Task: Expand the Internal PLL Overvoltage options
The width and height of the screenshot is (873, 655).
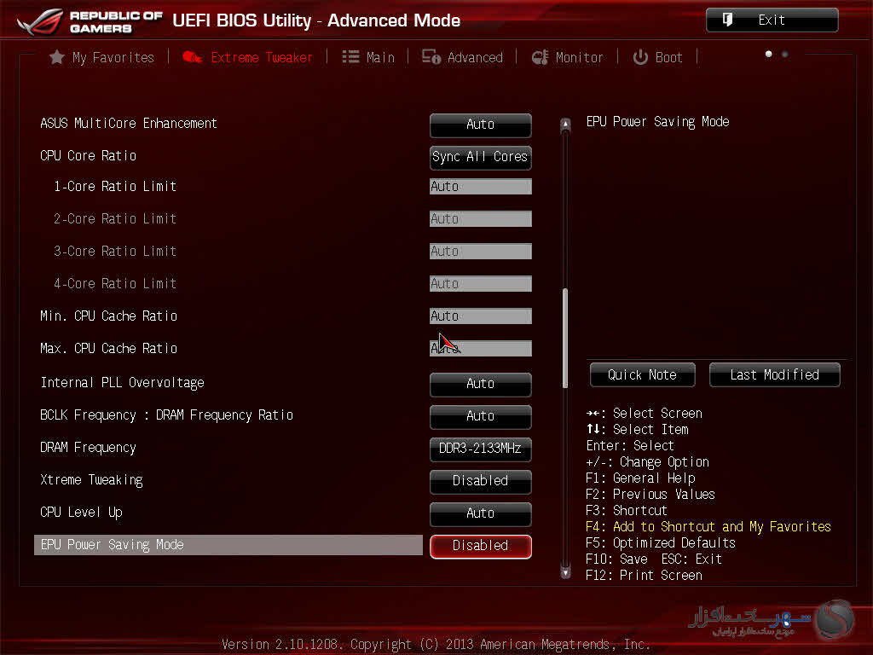Action: pyautogui.click(x=480, y=384)
